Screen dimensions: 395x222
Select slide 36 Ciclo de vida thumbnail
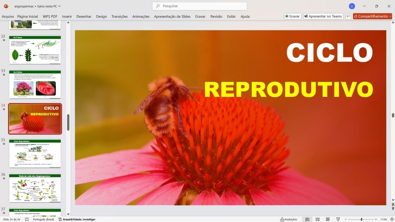35,188
